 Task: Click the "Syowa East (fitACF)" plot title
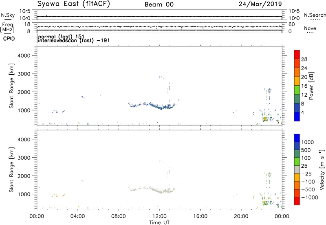(x=74, y=4)
